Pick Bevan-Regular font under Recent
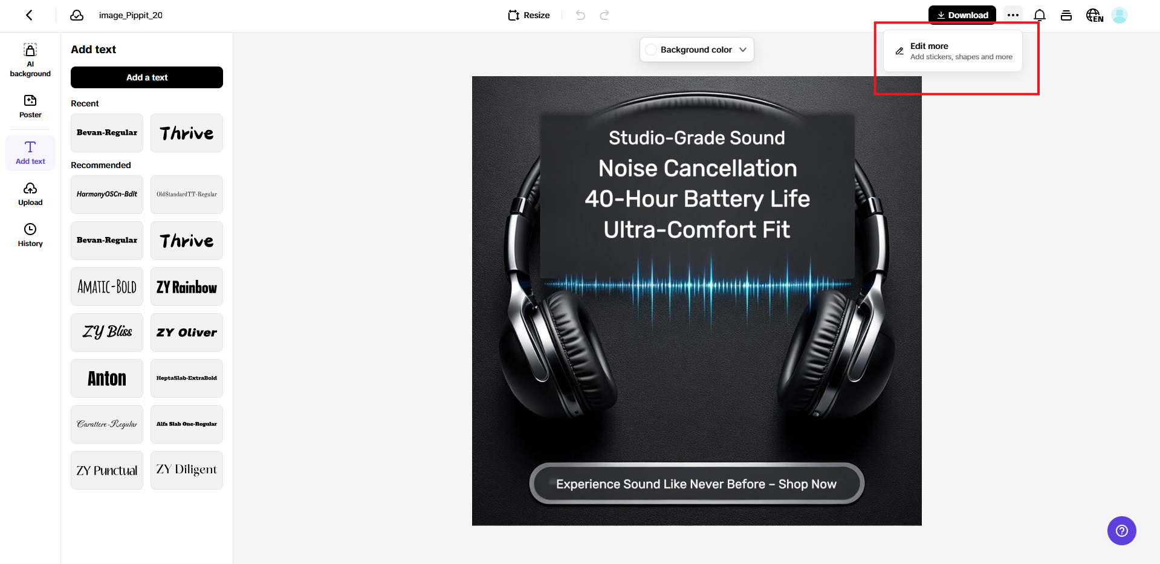This screenshot has width=1160, height=564. 107,133
